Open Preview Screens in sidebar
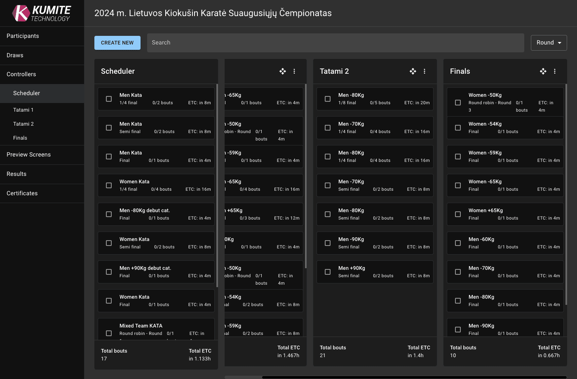Viewport: 577px width, 379px height. [29, 154]
